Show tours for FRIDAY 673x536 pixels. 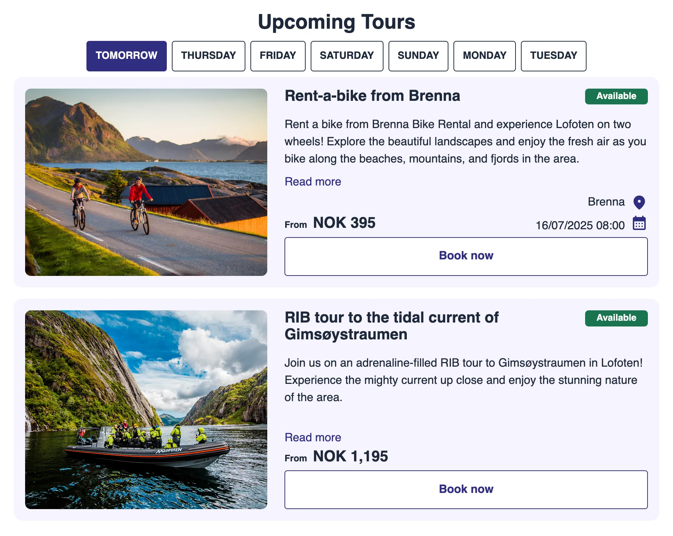(x=278, y=56)
